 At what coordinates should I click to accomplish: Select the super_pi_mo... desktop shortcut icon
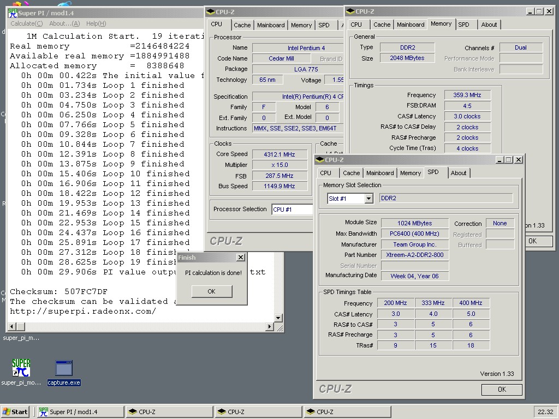pos(21,368)
